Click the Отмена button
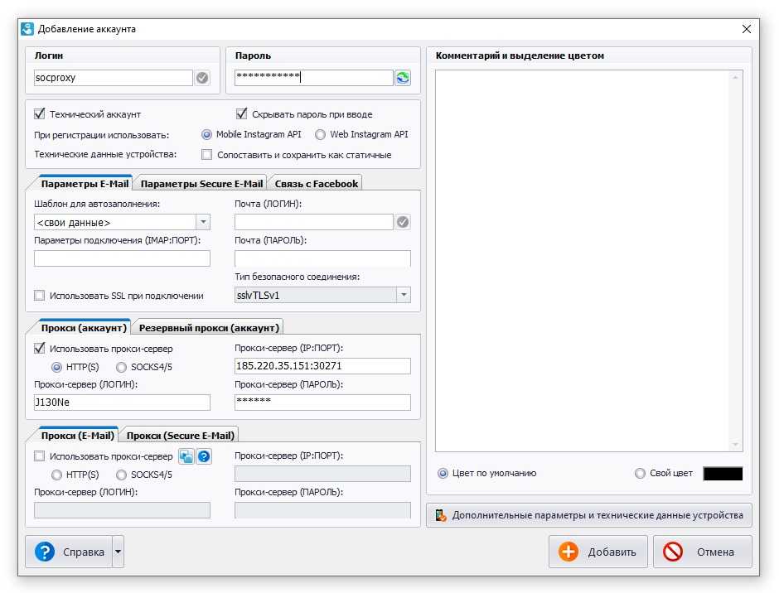779x593 pixels. pos(703,552)
